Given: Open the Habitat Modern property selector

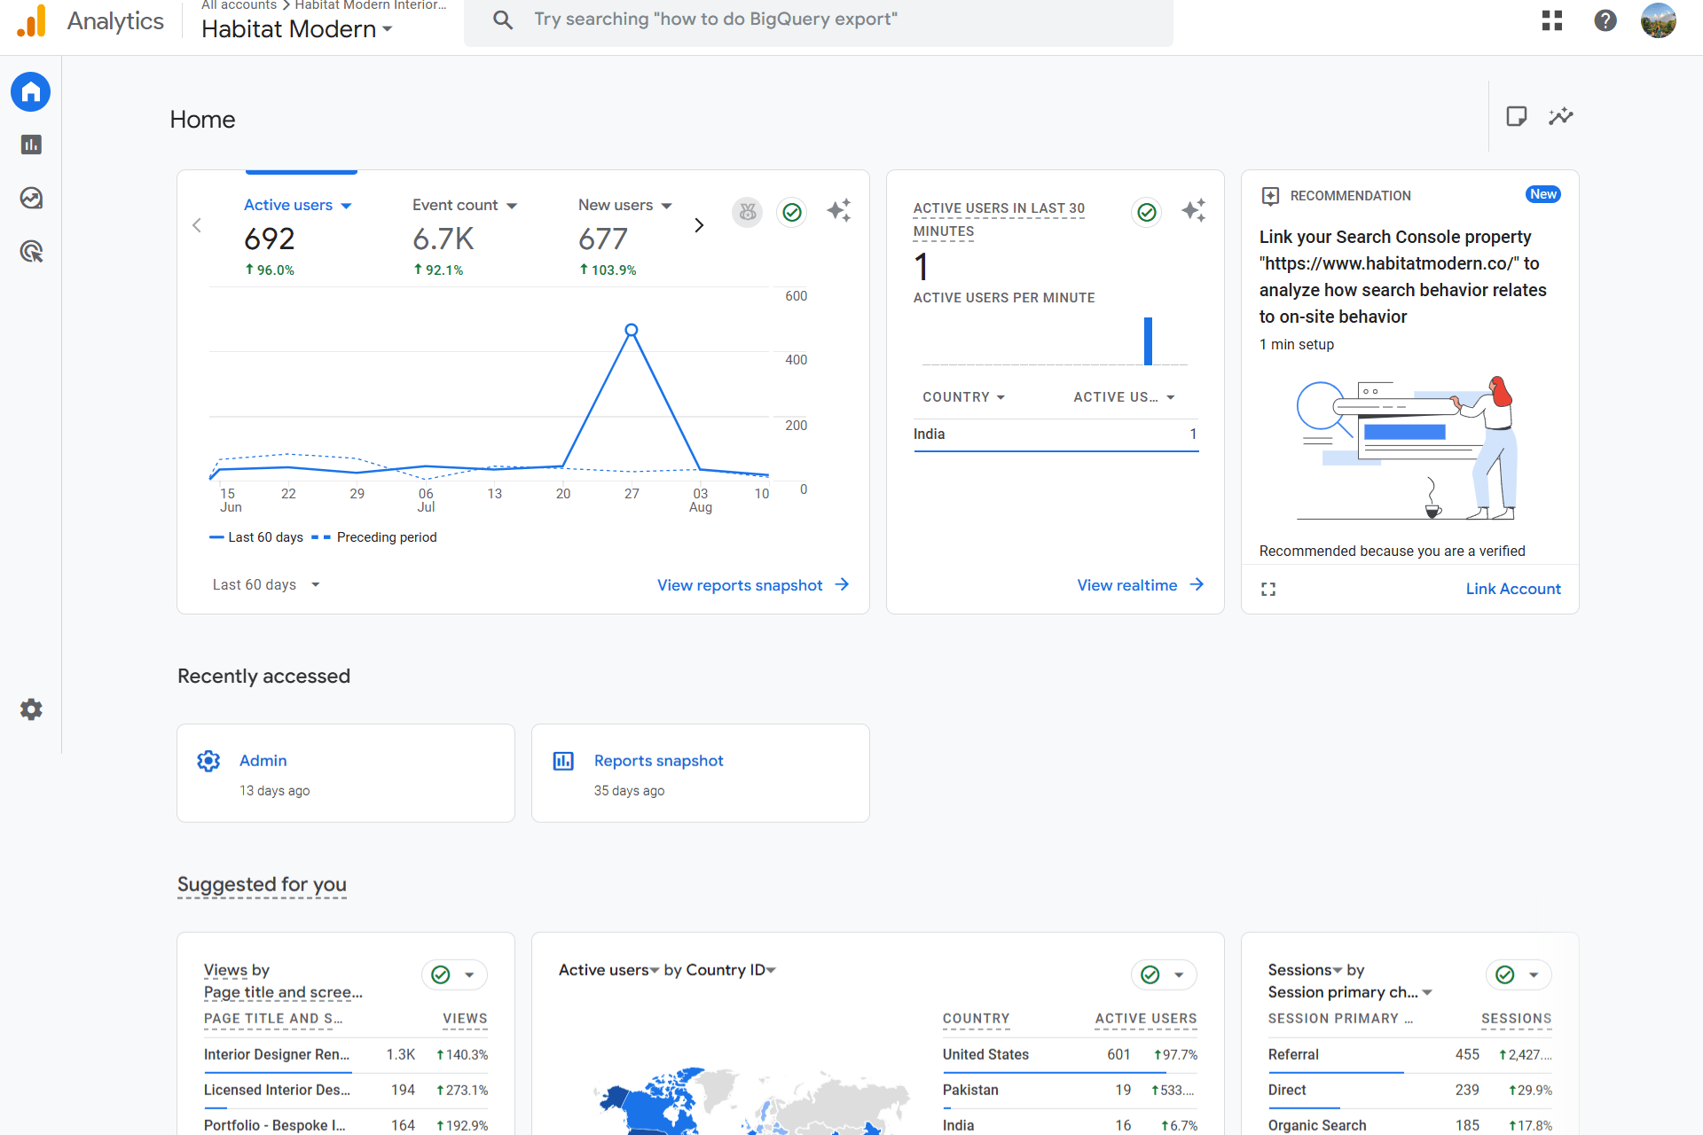Looking at the screenshot, I should click(x=296, y=29).
